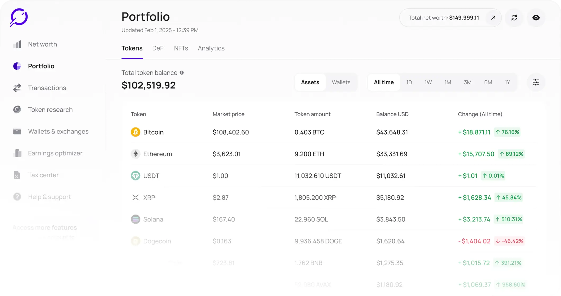Open net worth details arrow
This screenshot has height=296, width=561.
(x=493, y=18)
